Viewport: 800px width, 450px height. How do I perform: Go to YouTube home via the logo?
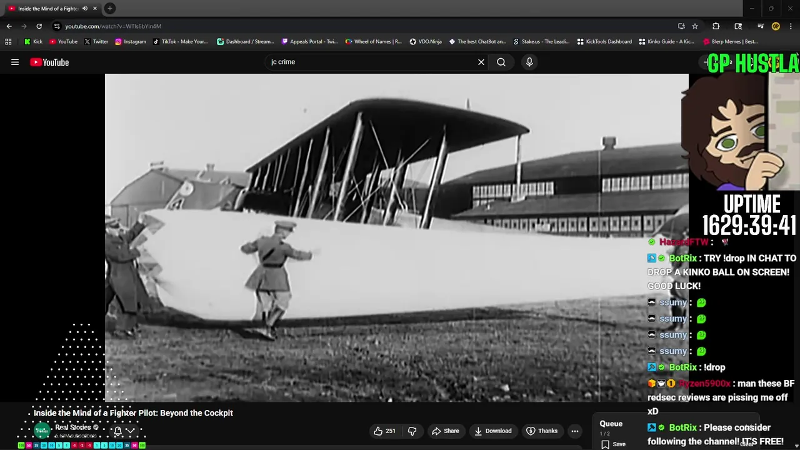pyautogui.click(x=49, y=62)
